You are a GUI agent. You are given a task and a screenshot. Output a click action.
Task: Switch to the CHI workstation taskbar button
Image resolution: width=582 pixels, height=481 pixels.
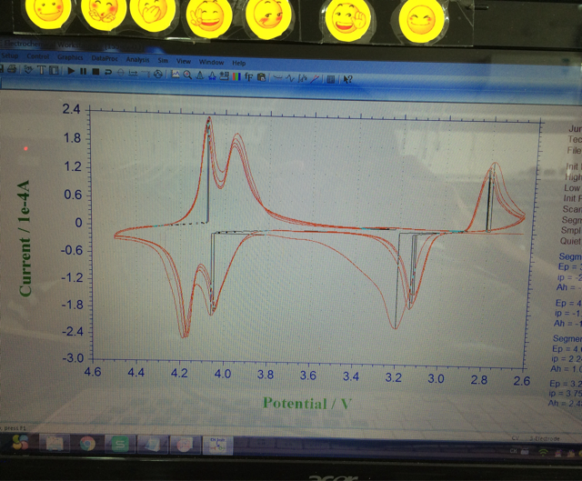(218, 445)
